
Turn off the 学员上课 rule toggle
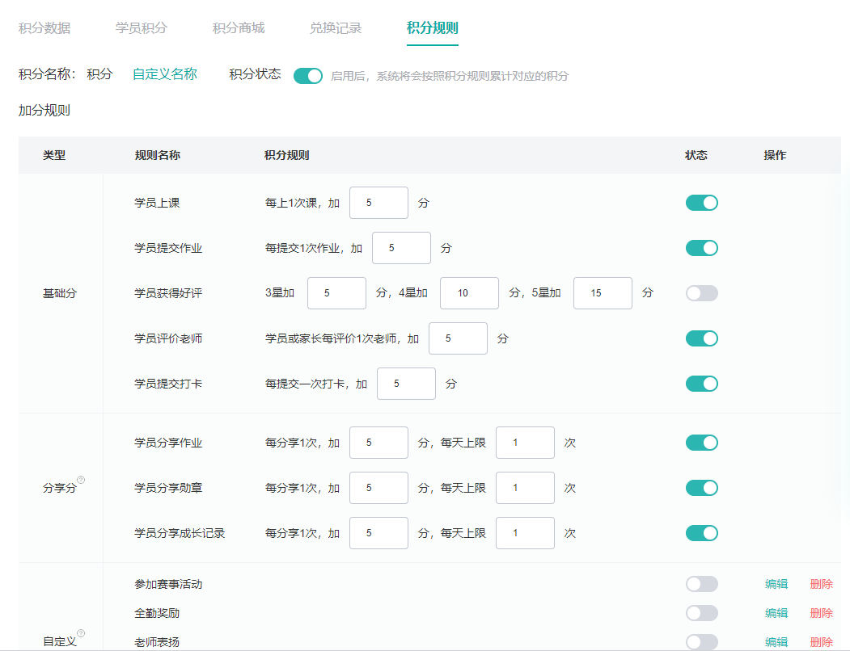click(701, 203)
